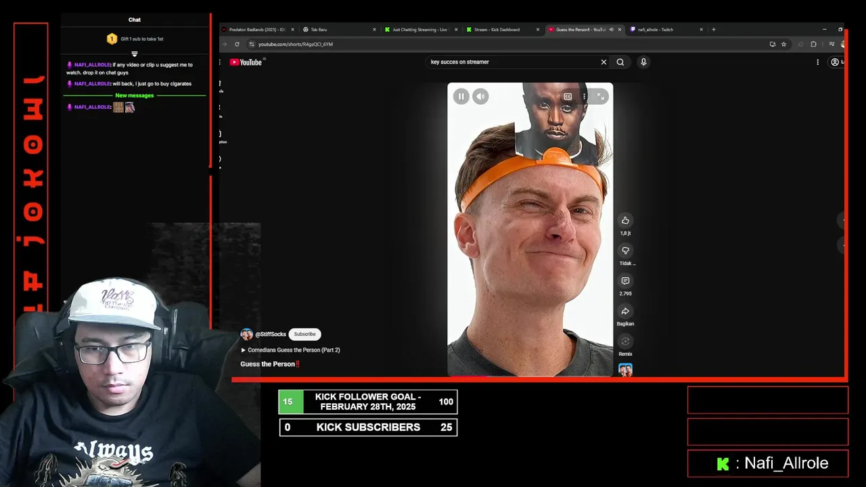Click Kick Follower Goal progress bar

[368, 402]
